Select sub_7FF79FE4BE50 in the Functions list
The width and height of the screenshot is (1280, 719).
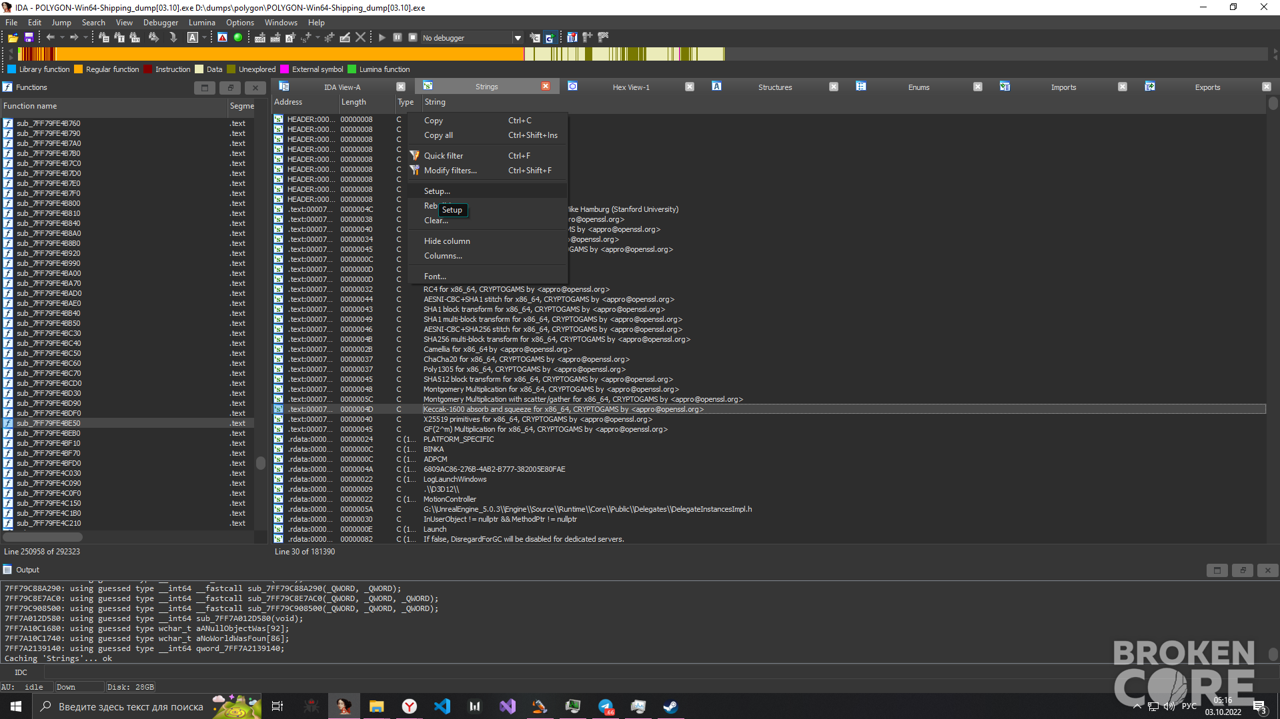pyautogui.click(x=48, y=423)
